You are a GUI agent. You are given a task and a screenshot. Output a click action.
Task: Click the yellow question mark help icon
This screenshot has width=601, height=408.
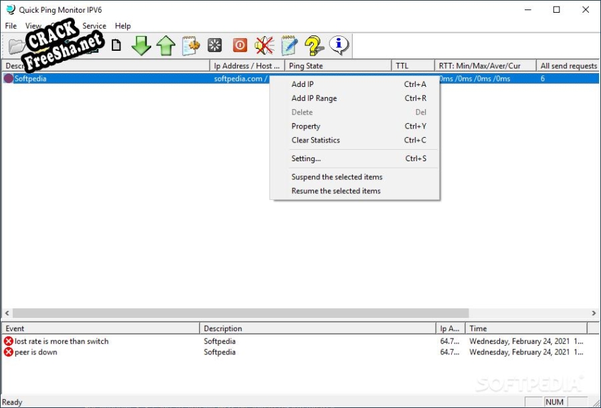(x=313, y=45)
